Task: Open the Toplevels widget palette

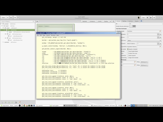Action: pos(85,21)
